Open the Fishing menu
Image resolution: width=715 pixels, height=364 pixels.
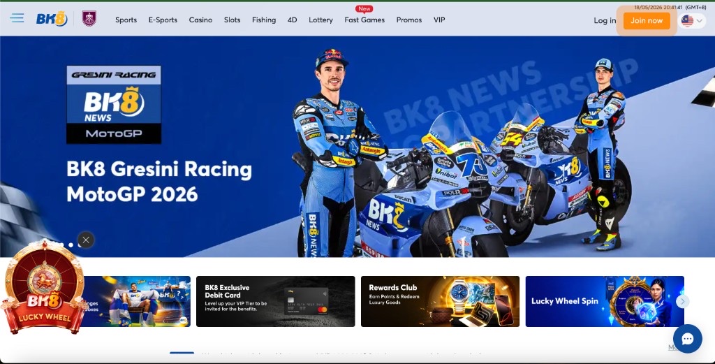(x=264, y=20)
